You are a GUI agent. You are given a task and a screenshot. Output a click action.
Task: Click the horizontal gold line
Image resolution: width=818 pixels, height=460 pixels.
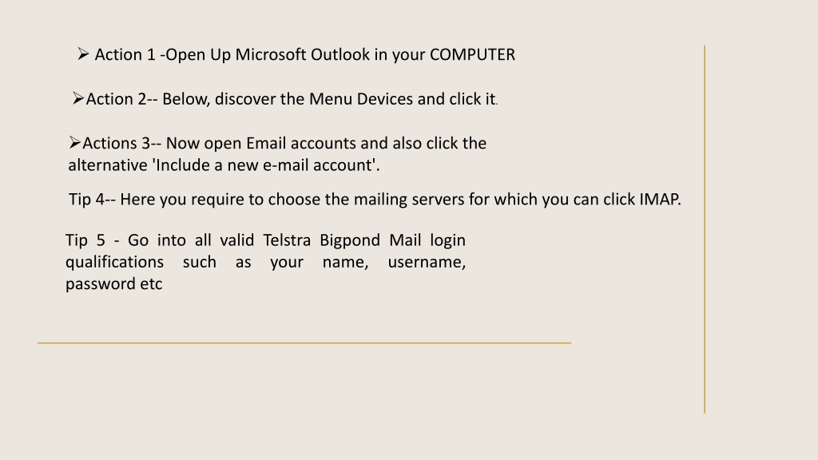click(304, 343)
